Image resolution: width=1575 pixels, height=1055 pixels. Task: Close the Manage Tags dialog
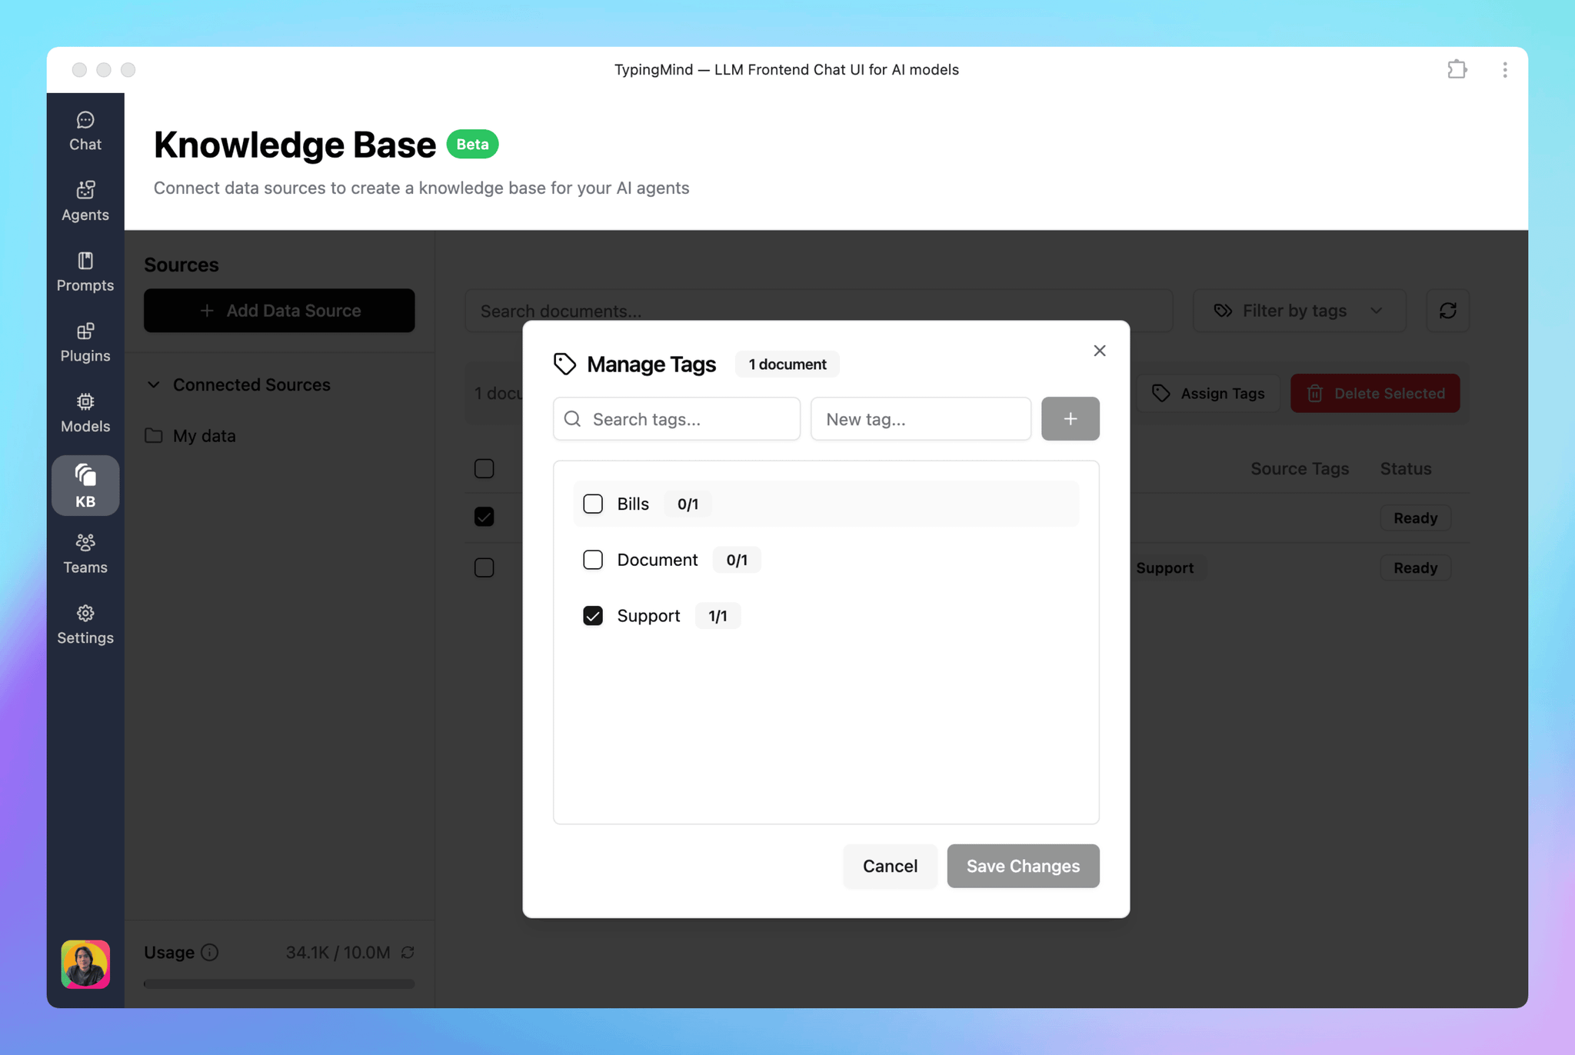click(1099, 351)
